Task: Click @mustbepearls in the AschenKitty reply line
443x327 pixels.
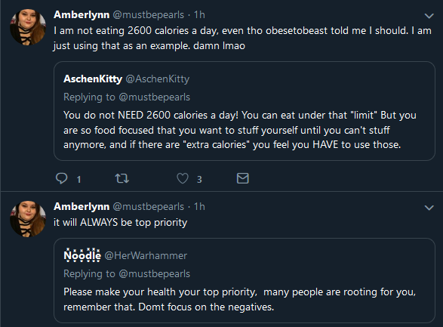Action: pos(155,97)
